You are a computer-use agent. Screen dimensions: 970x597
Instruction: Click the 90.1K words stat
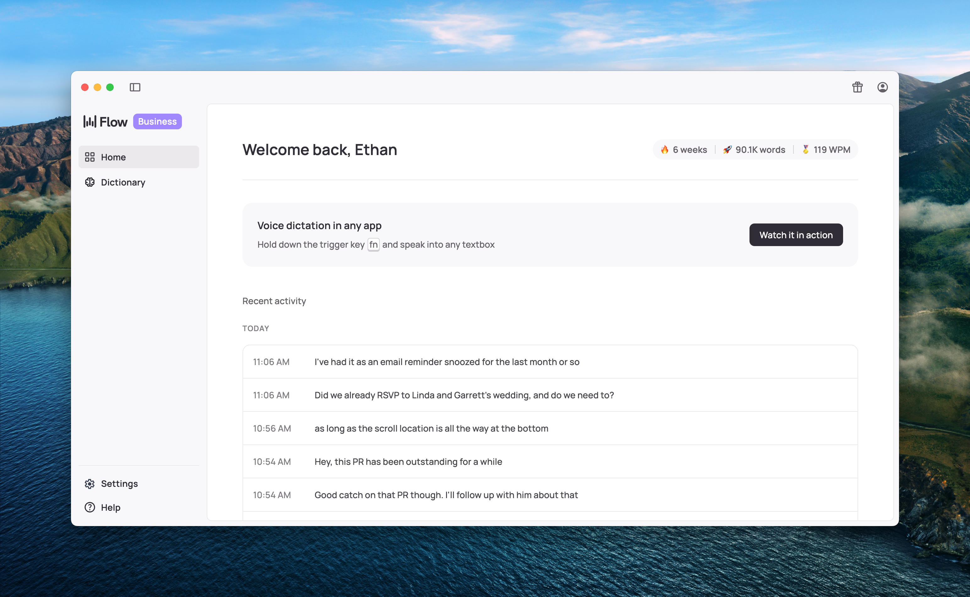point(754,150)
